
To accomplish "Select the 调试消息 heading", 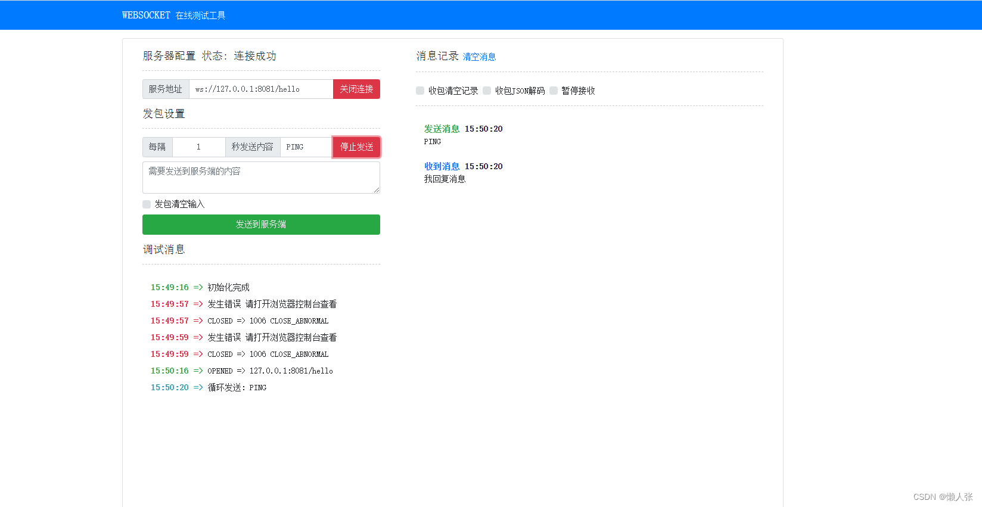I will coord(164,250).
